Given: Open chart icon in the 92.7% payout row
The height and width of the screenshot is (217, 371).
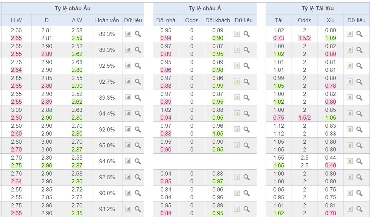Looking at the screenshot, I should click(128, 81).
